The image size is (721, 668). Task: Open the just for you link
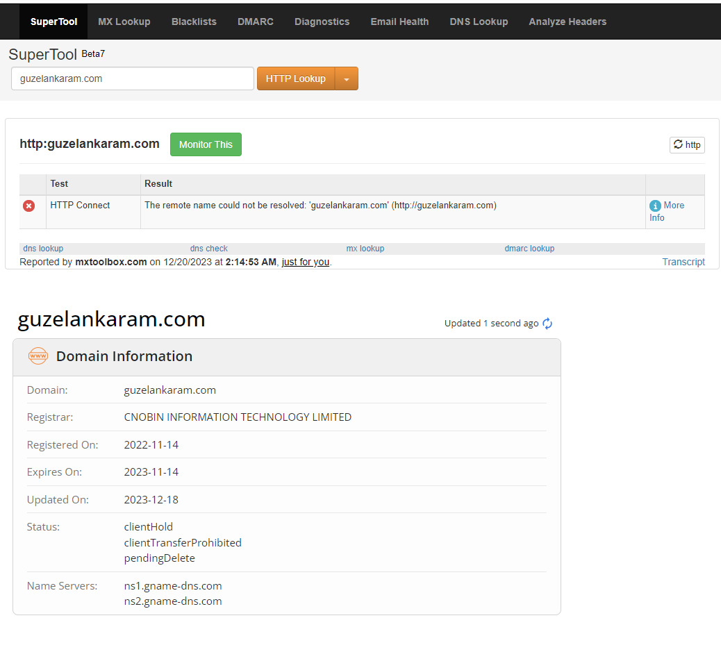[x=305, y=262]
